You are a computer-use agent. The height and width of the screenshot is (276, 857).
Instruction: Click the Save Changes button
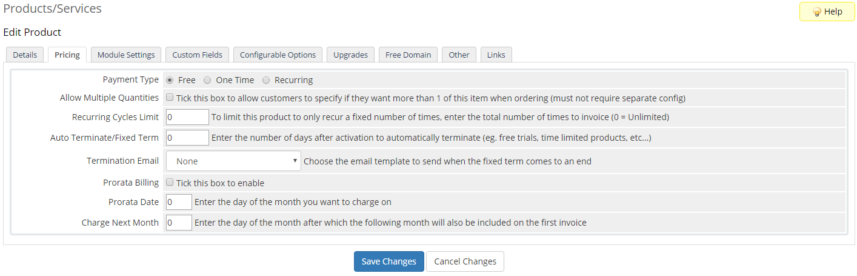[388, 261]
